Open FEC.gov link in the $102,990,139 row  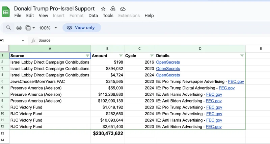214,101
